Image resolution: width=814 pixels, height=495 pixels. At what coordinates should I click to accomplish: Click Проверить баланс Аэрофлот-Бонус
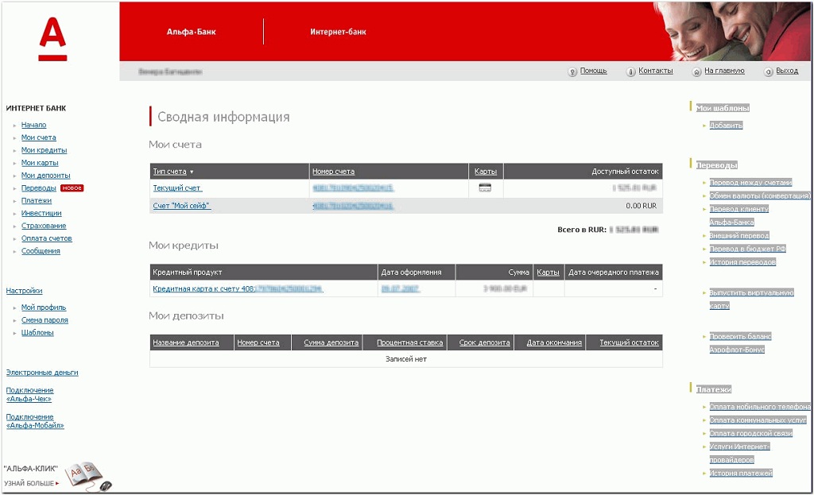740,343
